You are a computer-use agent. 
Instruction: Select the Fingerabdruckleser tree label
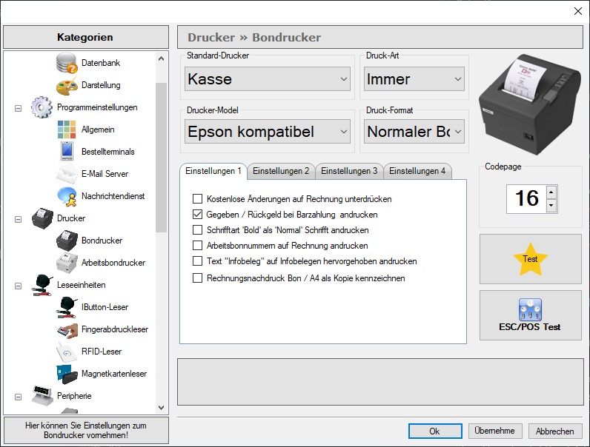click(115, 329)
